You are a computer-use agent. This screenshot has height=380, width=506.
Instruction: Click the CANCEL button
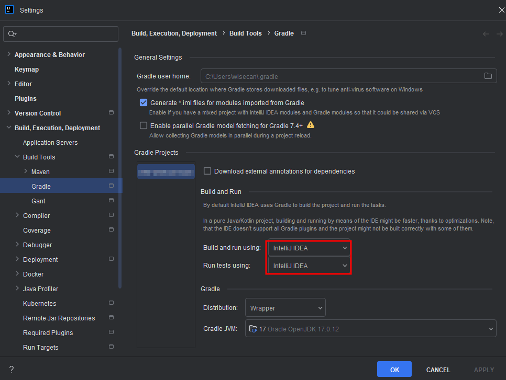(438, 370)
